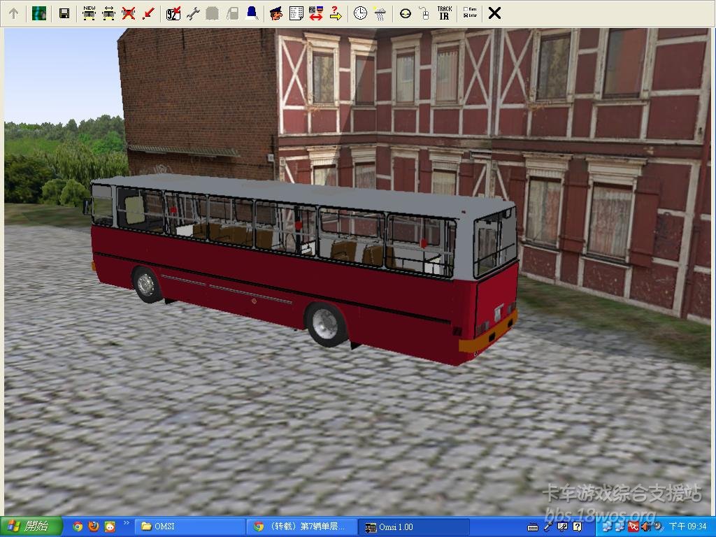Open the timetable icon showing number 92

173,13
